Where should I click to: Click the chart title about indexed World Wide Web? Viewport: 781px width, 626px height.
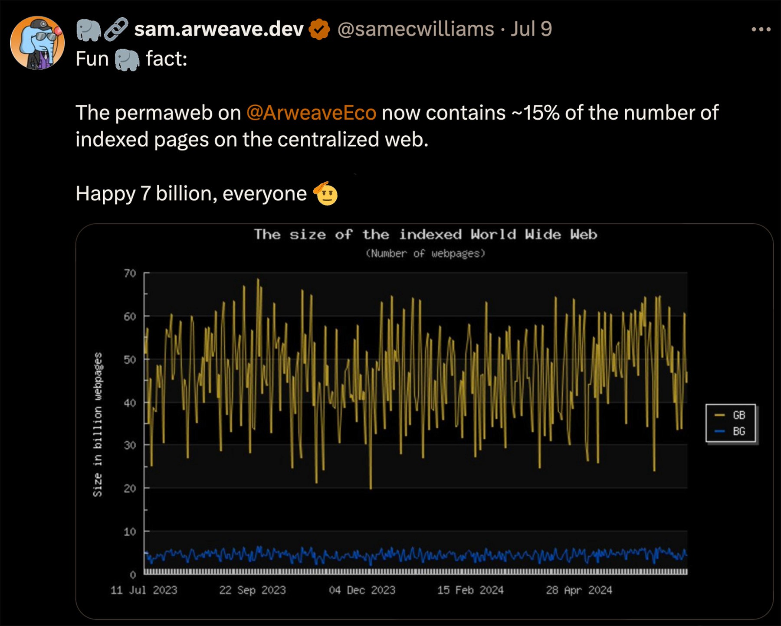coord(425,235)
